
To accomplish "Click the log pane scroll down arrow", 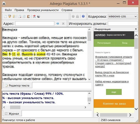I will [89, 103].
